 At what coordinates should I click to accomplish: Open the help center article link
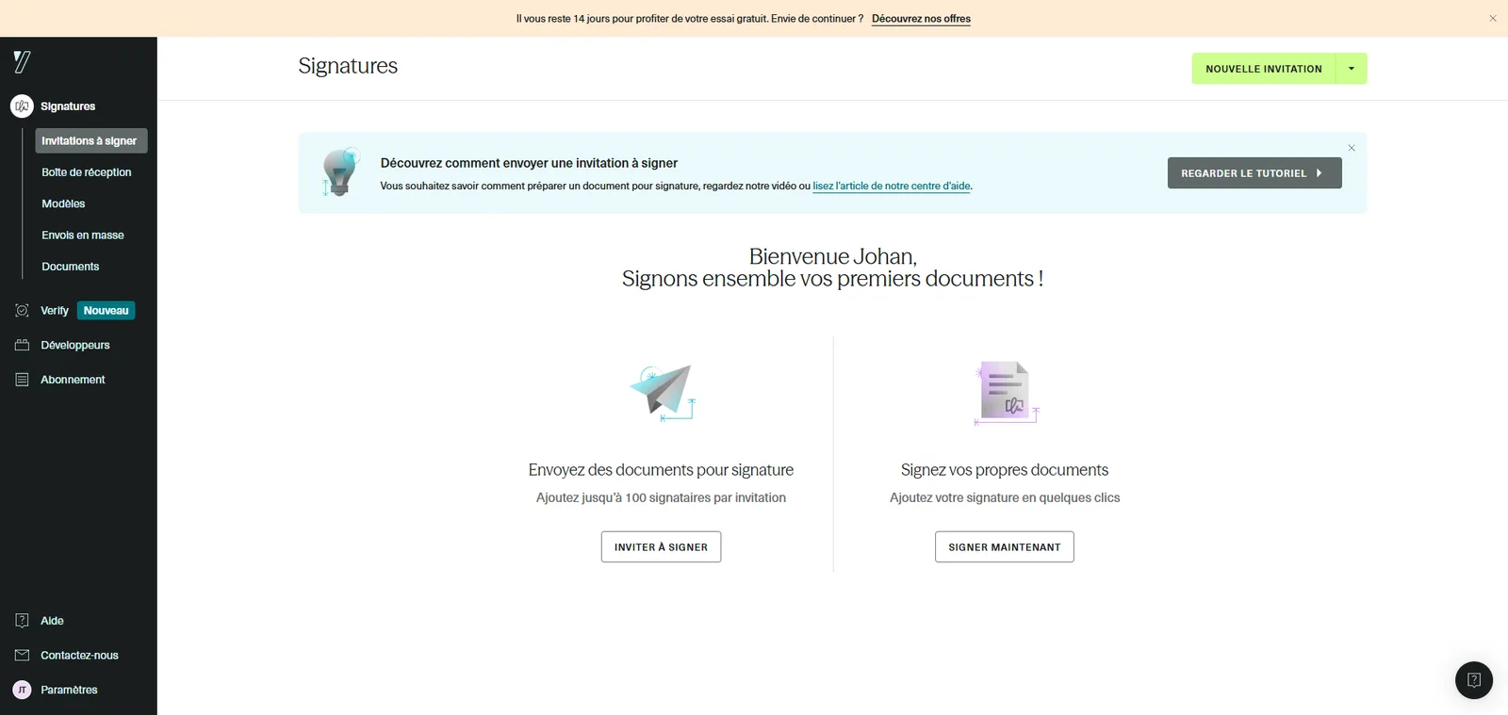(x=892, y=186)
